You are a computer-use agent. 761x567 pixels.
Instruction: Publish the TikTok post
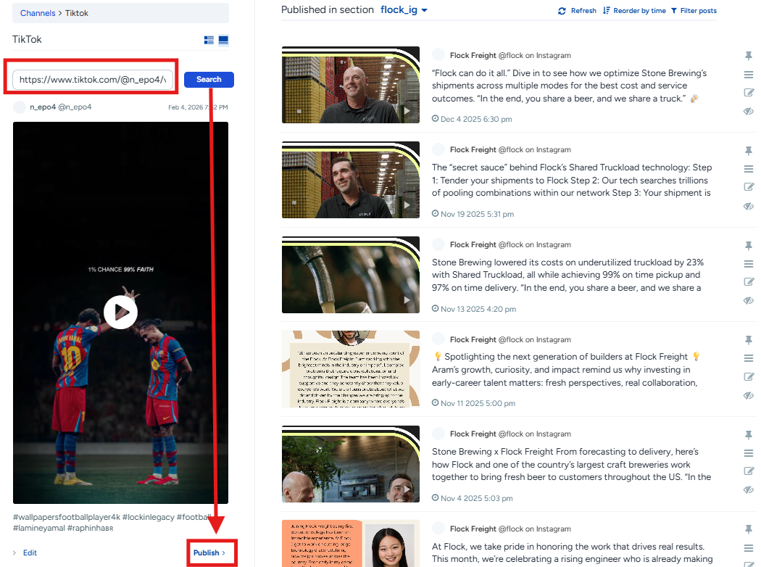pos(209,553)
